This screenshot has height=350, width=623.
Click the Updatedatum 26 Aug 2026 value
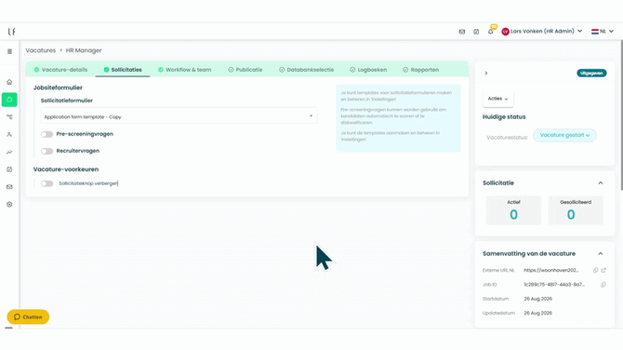pyautogui.click(x=538, y=313)
